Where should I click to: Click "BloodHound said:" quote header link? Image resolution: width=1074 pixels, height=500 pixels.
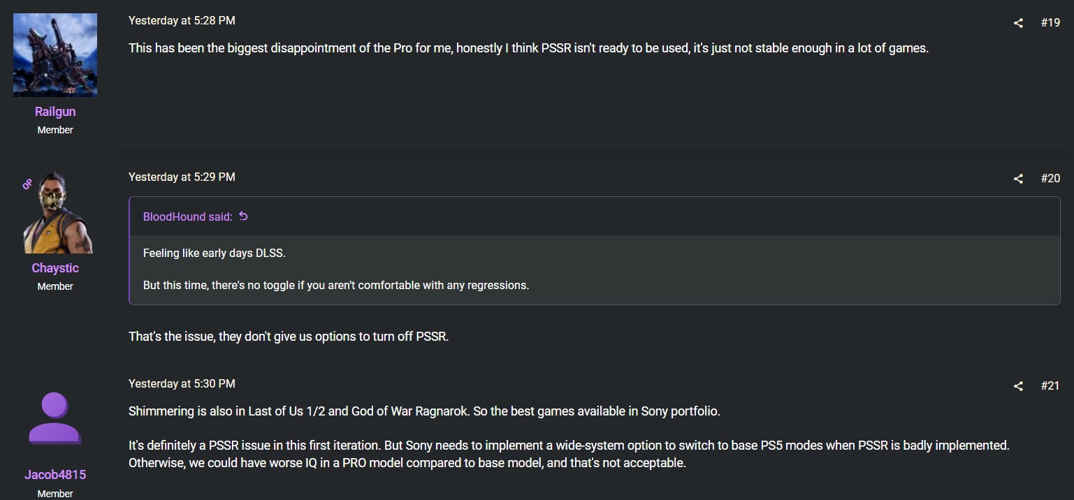187,216
